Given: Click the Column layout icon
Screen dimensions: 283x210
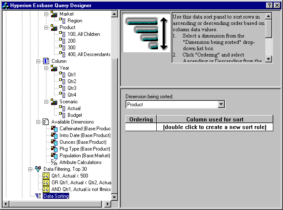Looking at the screenshot, I should point(46,61).
